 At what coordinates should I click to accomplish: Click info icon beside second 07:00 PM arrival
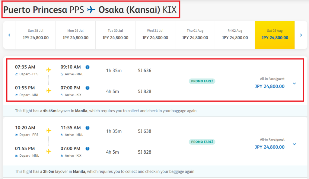coord(88,149)
